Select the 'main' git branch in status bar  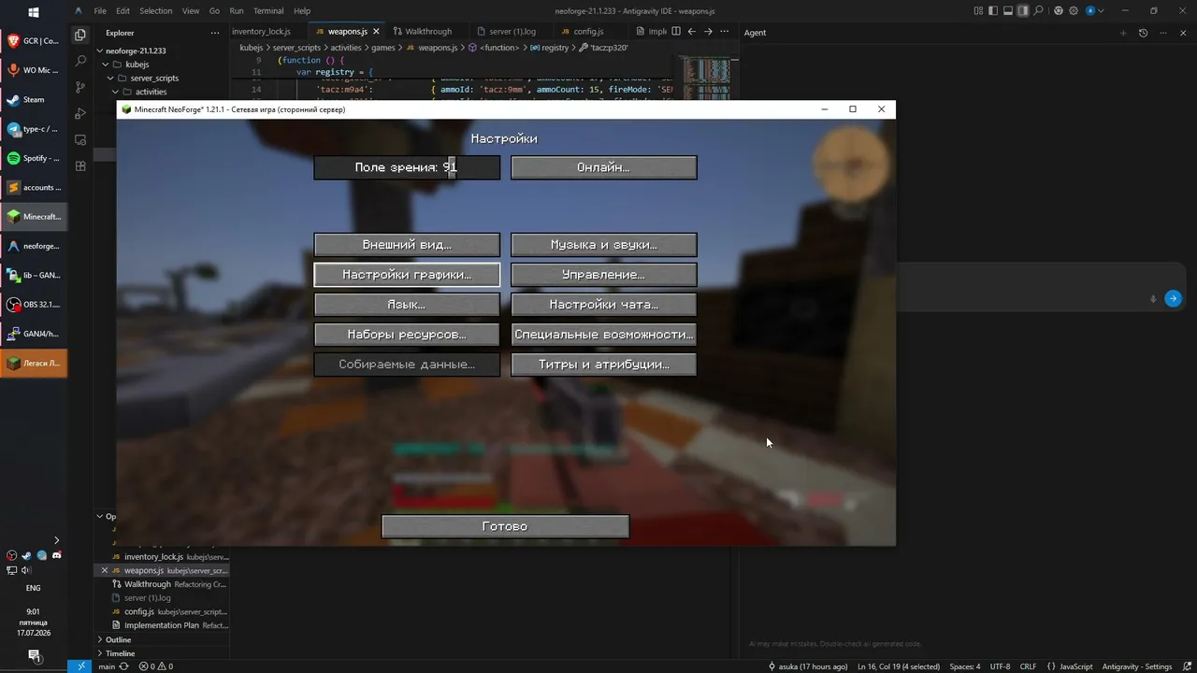point(107,666)
